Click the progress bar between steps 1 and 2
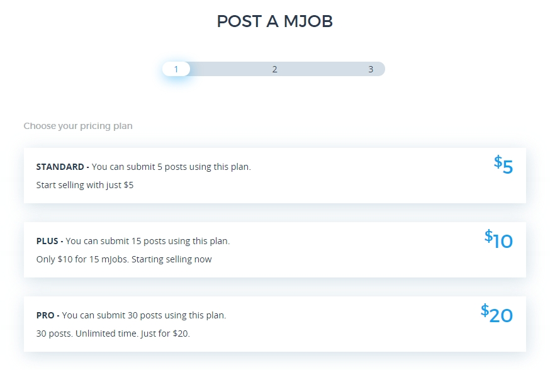This screenshot has height=370, width=550. pos(227,69)
